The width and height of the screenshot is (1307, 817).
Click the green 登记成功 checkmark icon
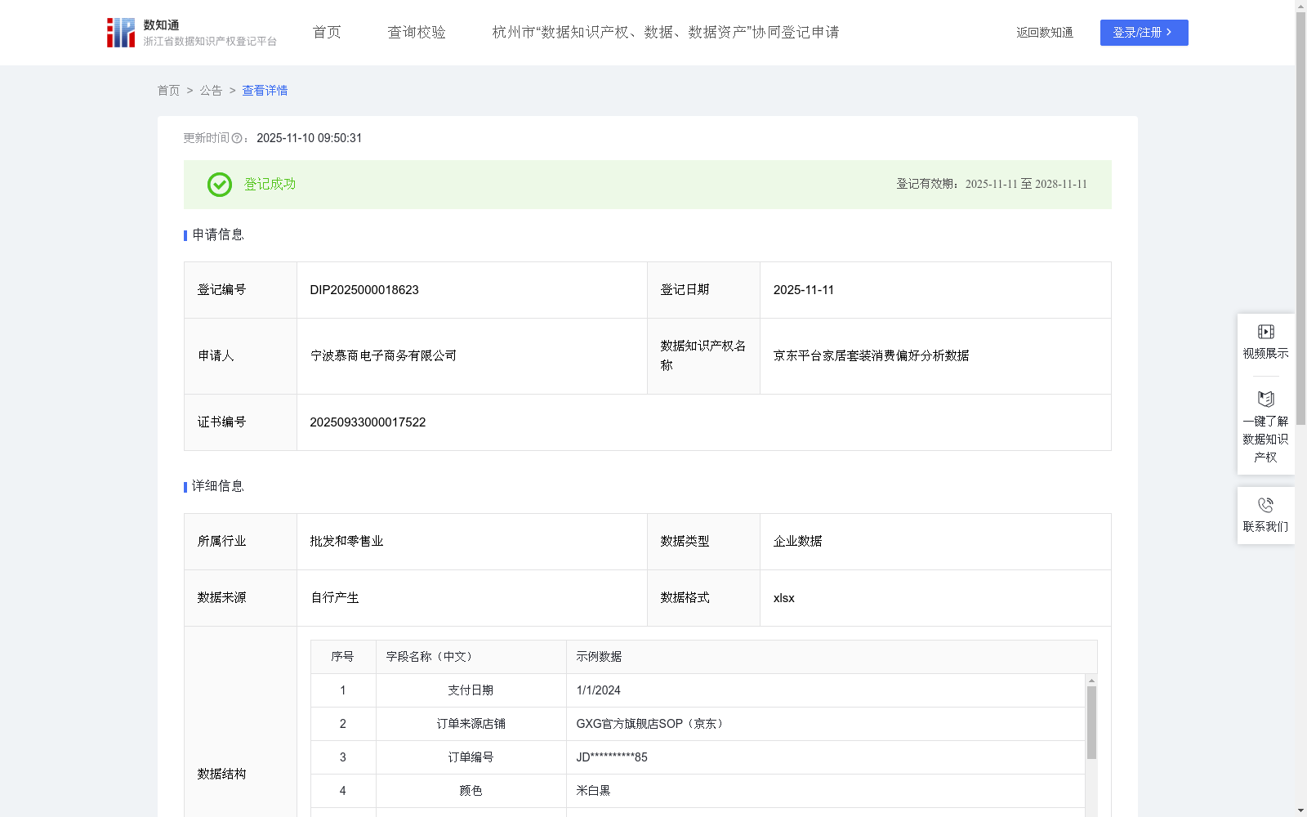(x=219, y=185)
